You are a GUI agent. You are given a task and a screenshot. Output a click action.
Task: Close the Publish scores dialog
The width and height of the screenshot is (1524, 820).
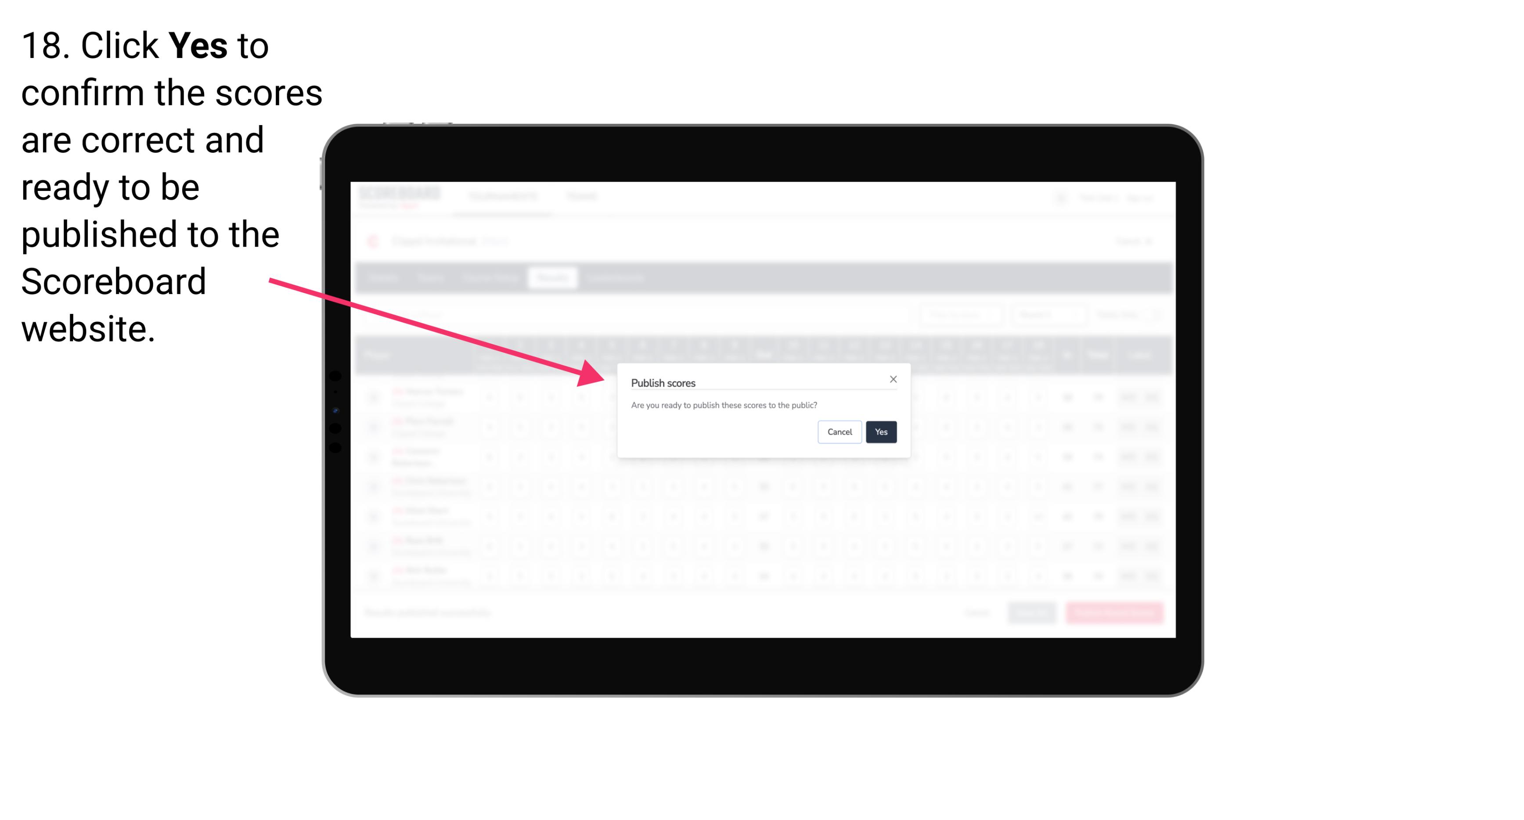click(x=892, y=380)
